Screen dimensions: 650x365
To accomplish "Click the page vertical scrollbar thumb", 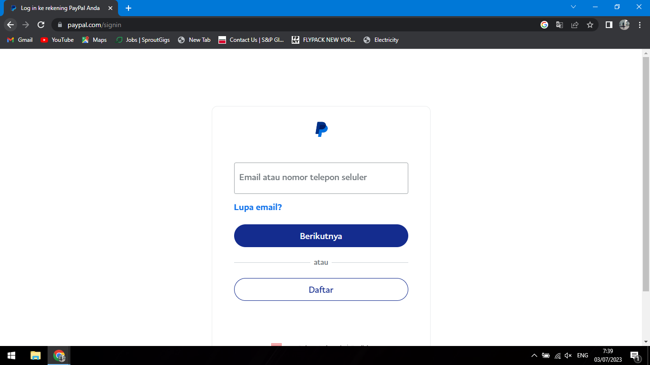I will [x=646, y=173].
